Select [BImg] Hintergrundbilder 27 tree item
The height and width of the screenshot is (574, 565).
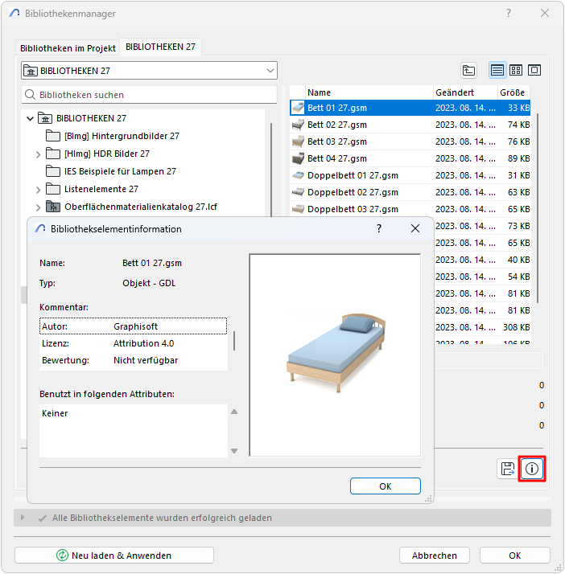click(122, 136)
